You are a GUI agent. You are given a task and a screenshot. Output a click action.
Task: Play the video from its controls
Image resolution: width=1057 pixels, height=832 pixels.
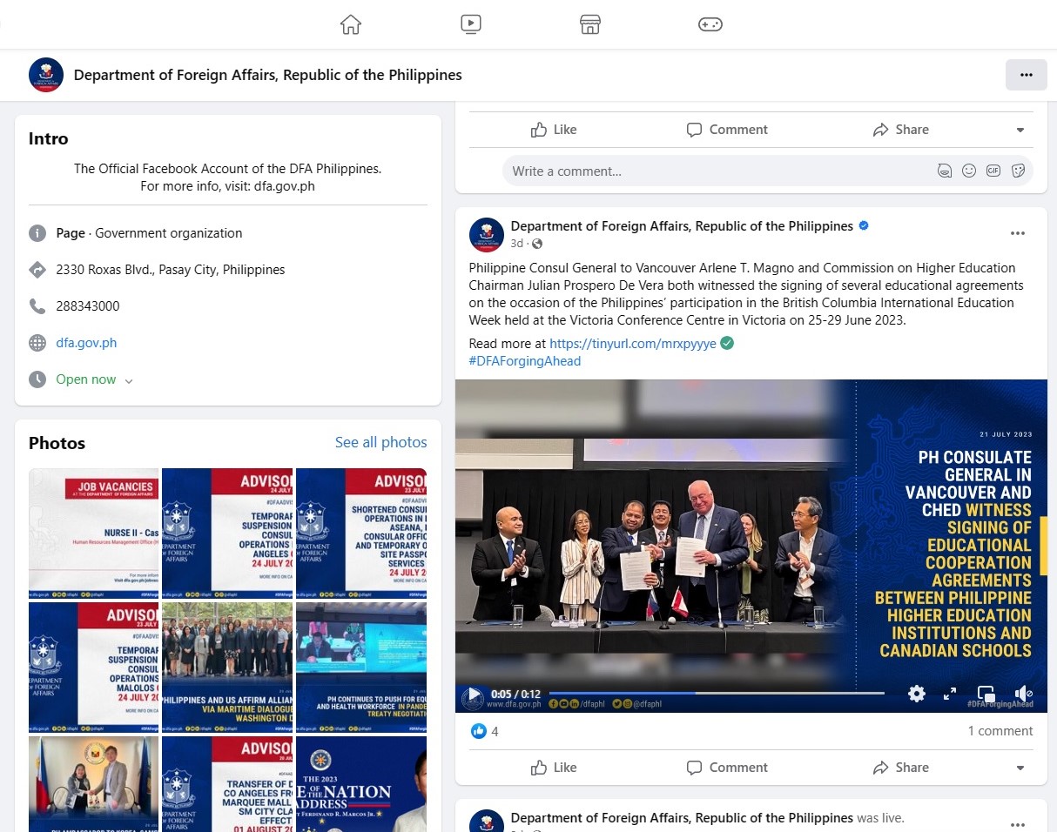(473, 695)
